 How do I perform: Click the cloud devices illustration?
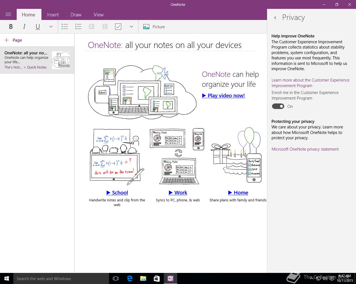tap(142, 92)
